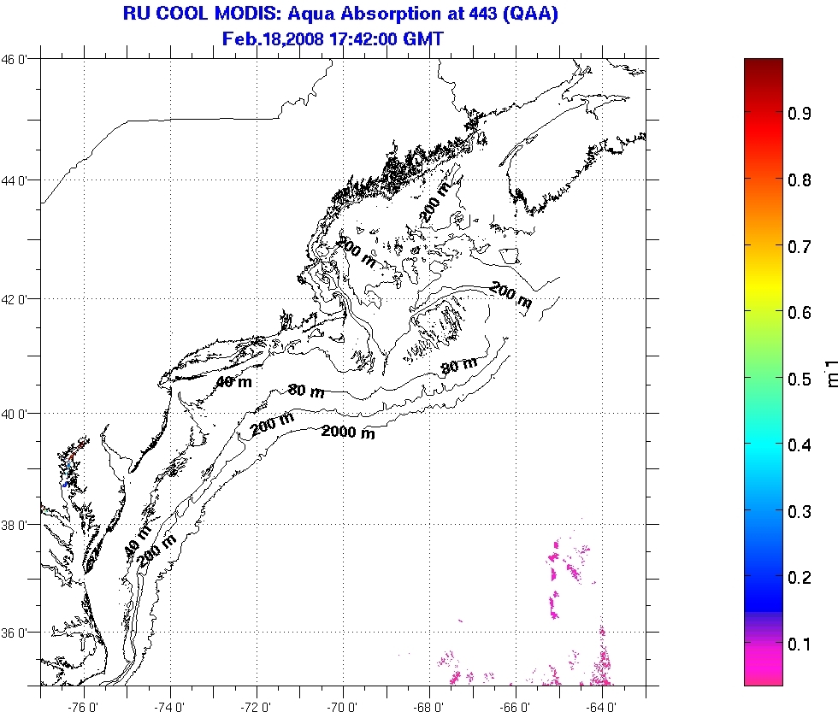Click the '2000 m' depth contour label
The image size is (838, 718).
(x=348, y=432)
